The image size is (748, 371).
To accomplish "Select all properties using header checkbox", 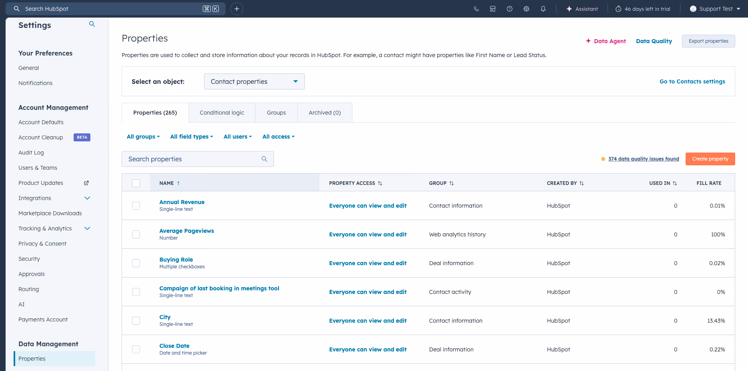I will pos(136,183).
